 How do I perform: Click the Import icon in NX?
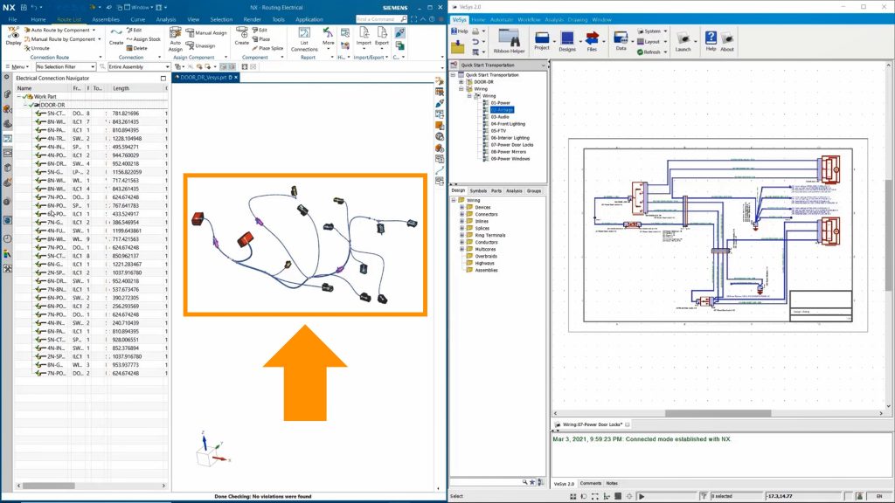364,36
